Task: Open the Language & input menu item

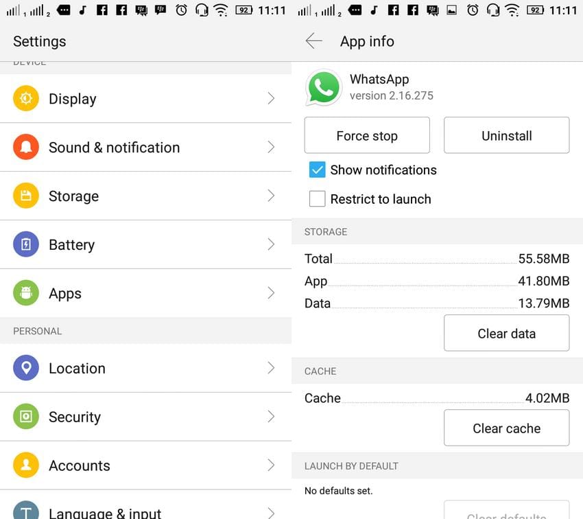Action: pyautogui.click(x=105, y=512)
